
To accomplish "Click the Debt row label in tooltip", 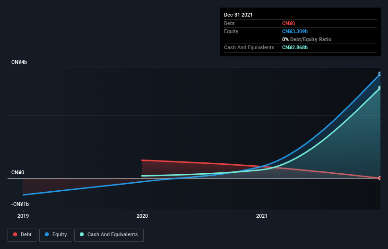I will click(229, 23).
